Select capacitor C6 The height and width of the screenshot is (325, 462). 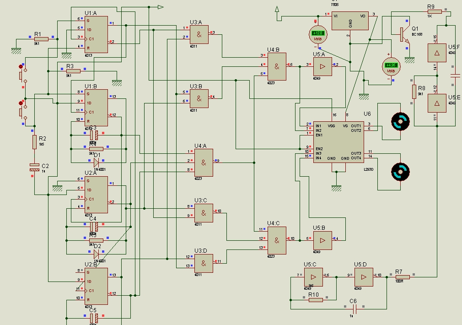tap(355, 309)
